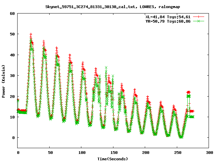Viewport: 216px width, 162px height.
Task: Click the 40 label on the y-axis
Action: [x=12, y=55]
